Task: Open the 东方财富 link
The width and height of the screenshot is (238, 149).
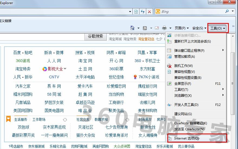Action: click(147, 69)
